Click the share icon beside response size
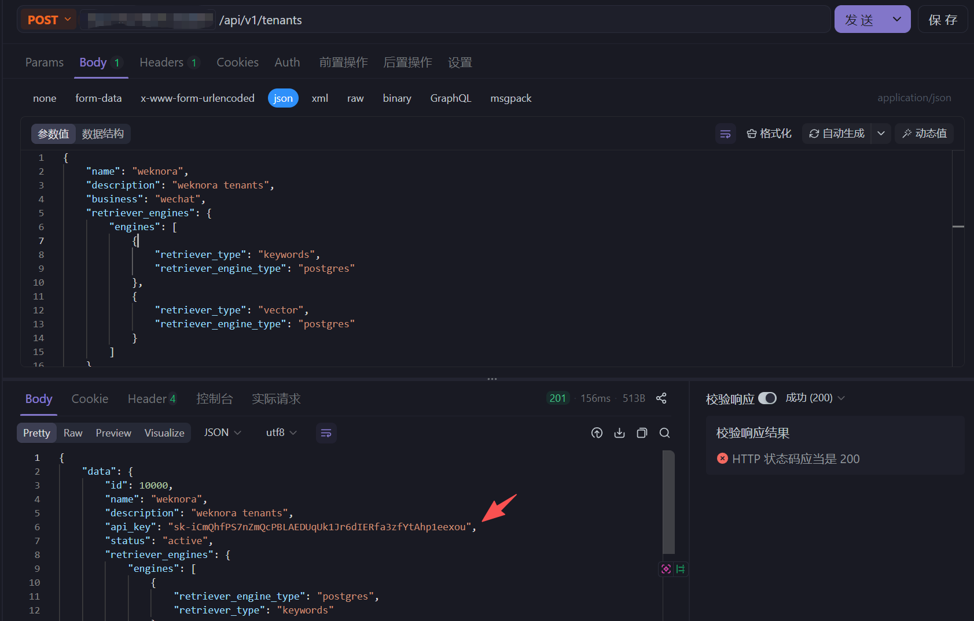Viewport: 974px width, 621px height. point(661,398)
